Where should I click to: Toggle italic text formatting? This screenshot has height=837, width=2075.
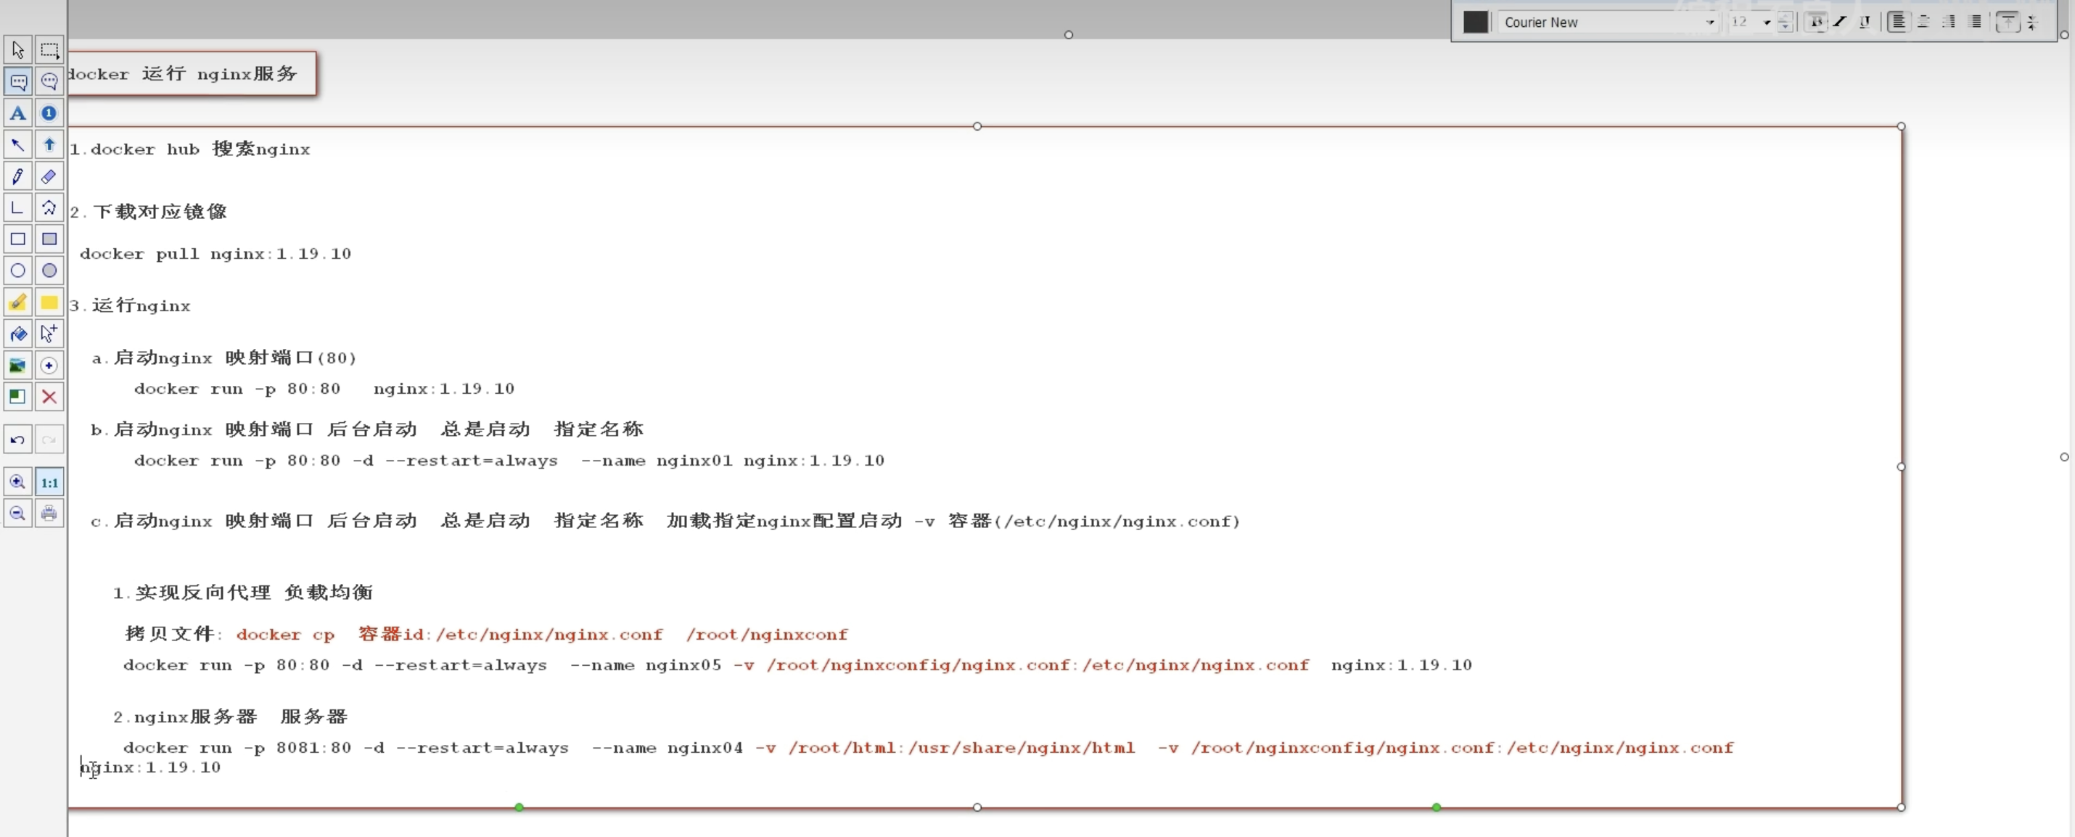[1840, 22]
